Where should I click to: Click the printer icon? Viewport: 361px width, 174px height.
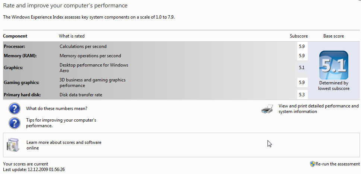coord(267,109)
